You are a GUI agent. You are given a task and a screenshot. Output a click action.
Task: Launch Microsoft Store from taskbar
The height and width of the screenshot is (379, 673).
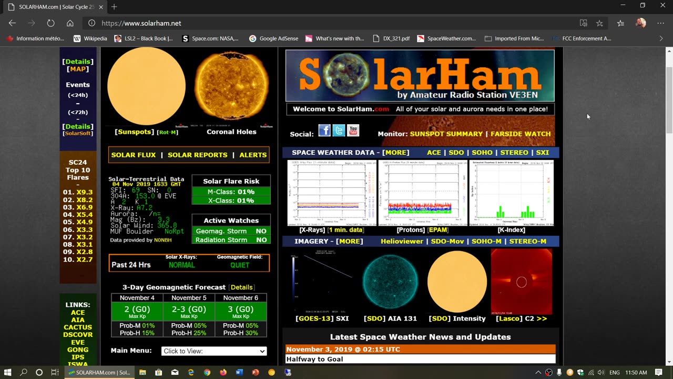tap(158, 372)
